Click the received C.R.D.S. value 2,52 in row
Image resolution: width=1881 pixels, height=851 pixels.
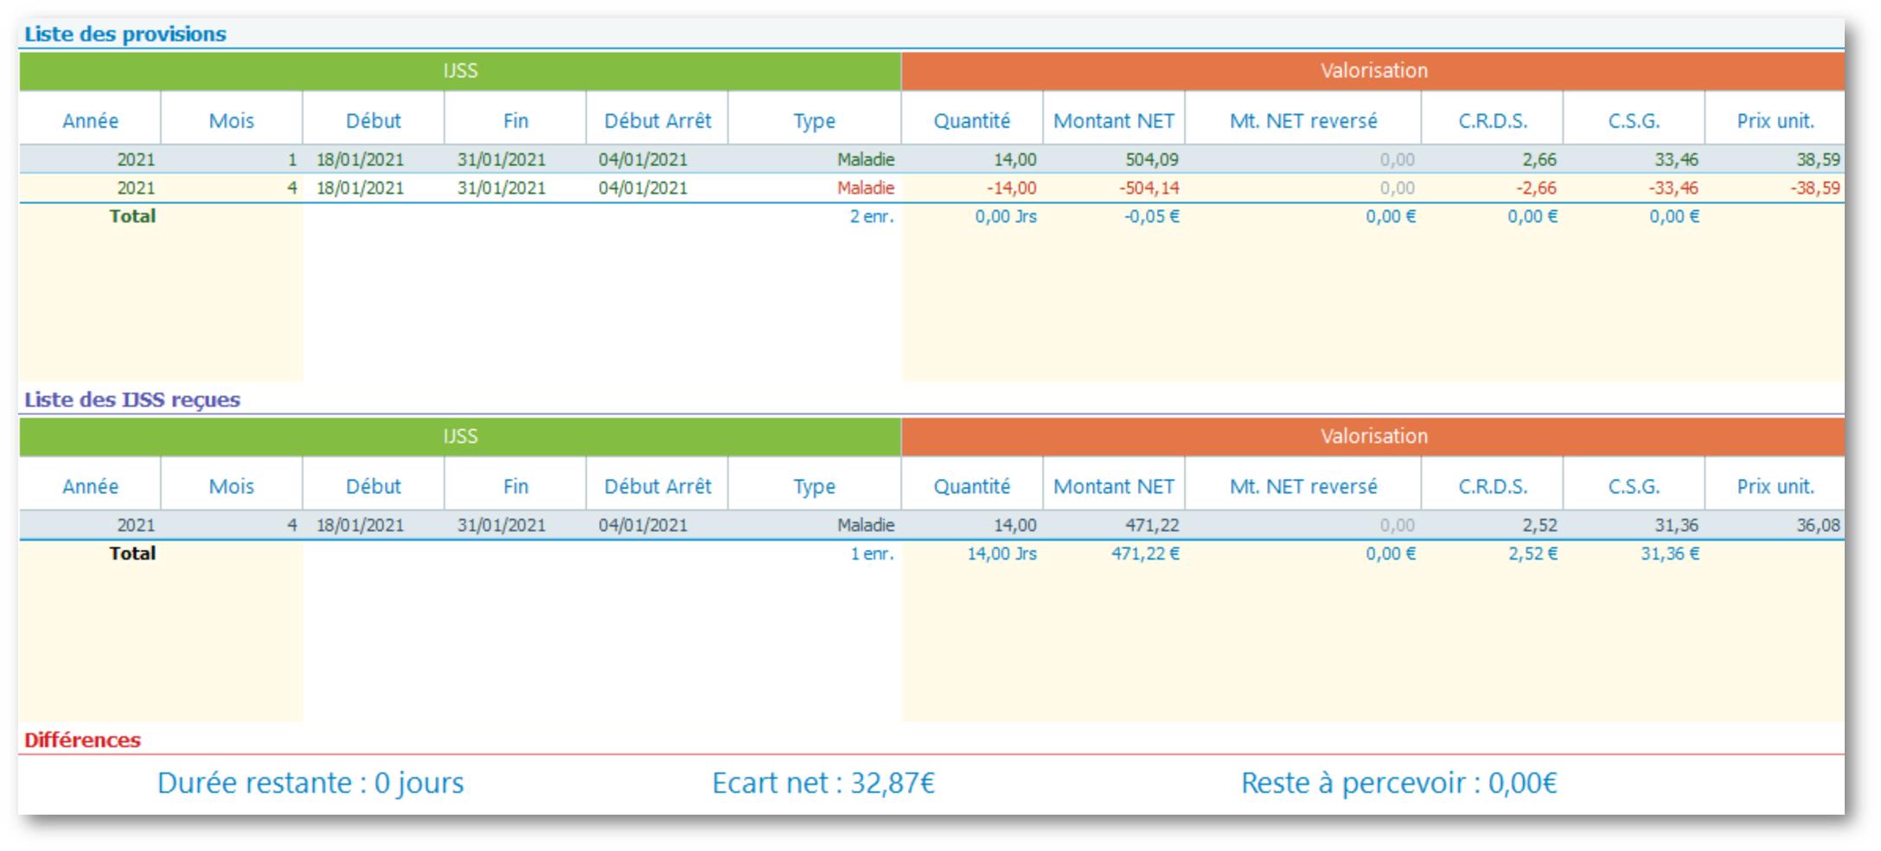tap(1539, 526)
